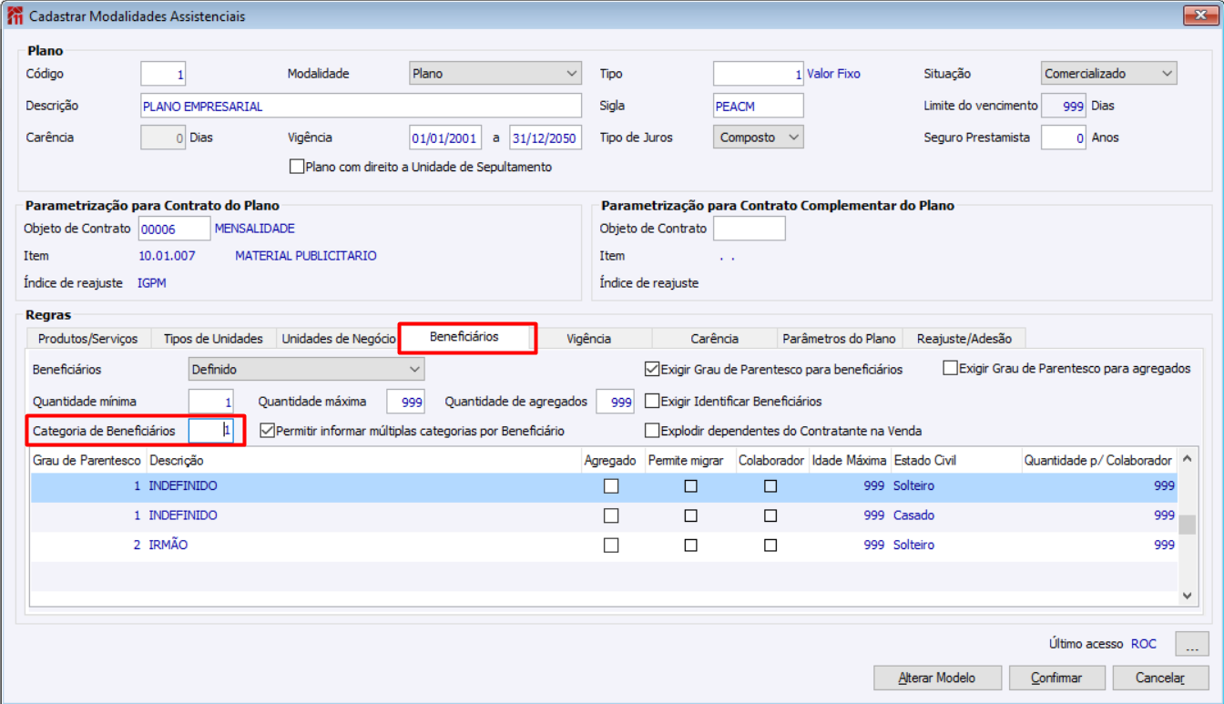Click the Descrição field with PLANO EMPRESARIAL
1224x704 pixels.
pos(361,106)
